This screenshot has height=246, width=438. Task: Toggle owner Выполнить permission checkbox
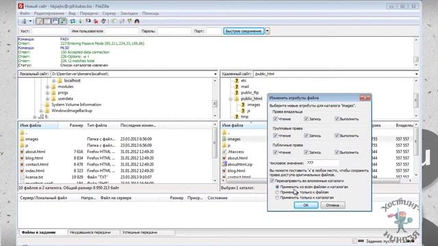click(337, 119)
